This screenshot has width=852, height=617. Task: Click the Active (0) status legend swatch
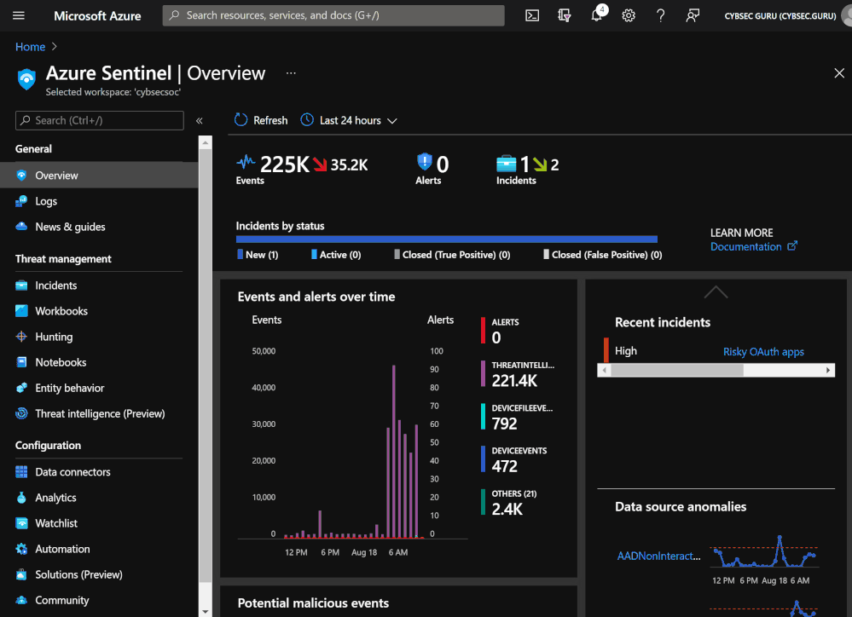click(314, 254)
